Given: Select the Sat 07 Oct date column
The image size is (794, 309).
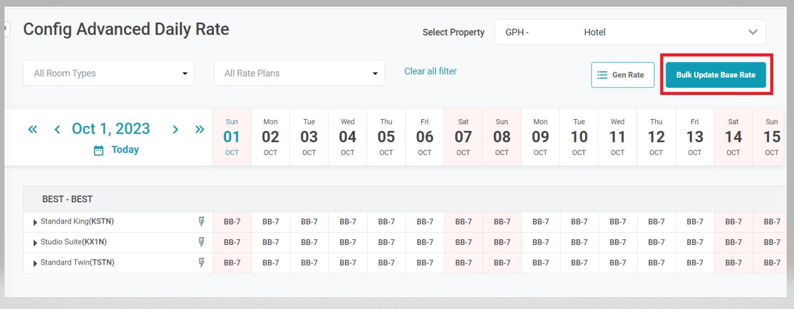Looking at the screenshot, I should point(463,137).
